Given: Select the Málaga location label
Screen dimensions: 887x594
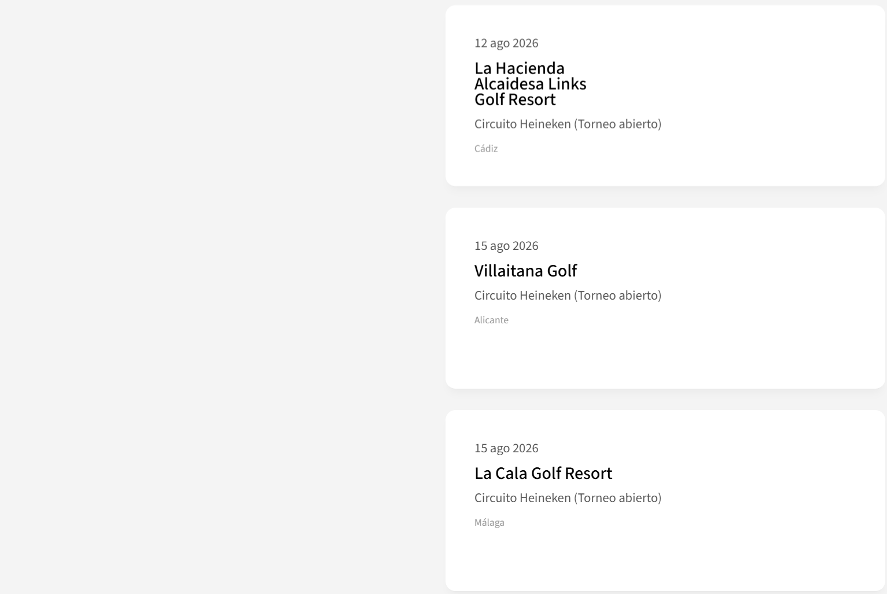Looking at the screenshot, I should [x=489, y=522].
